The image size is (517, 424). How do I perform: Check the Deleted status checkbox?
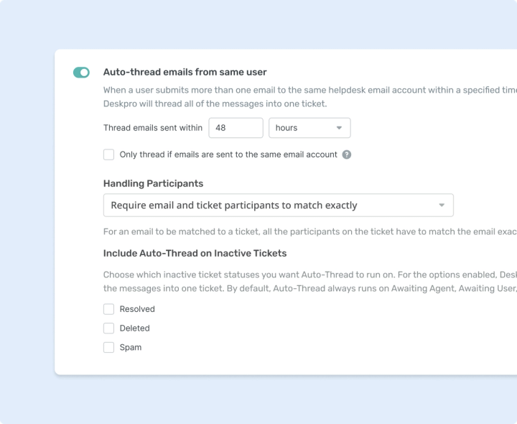click(x=109, y=328)
